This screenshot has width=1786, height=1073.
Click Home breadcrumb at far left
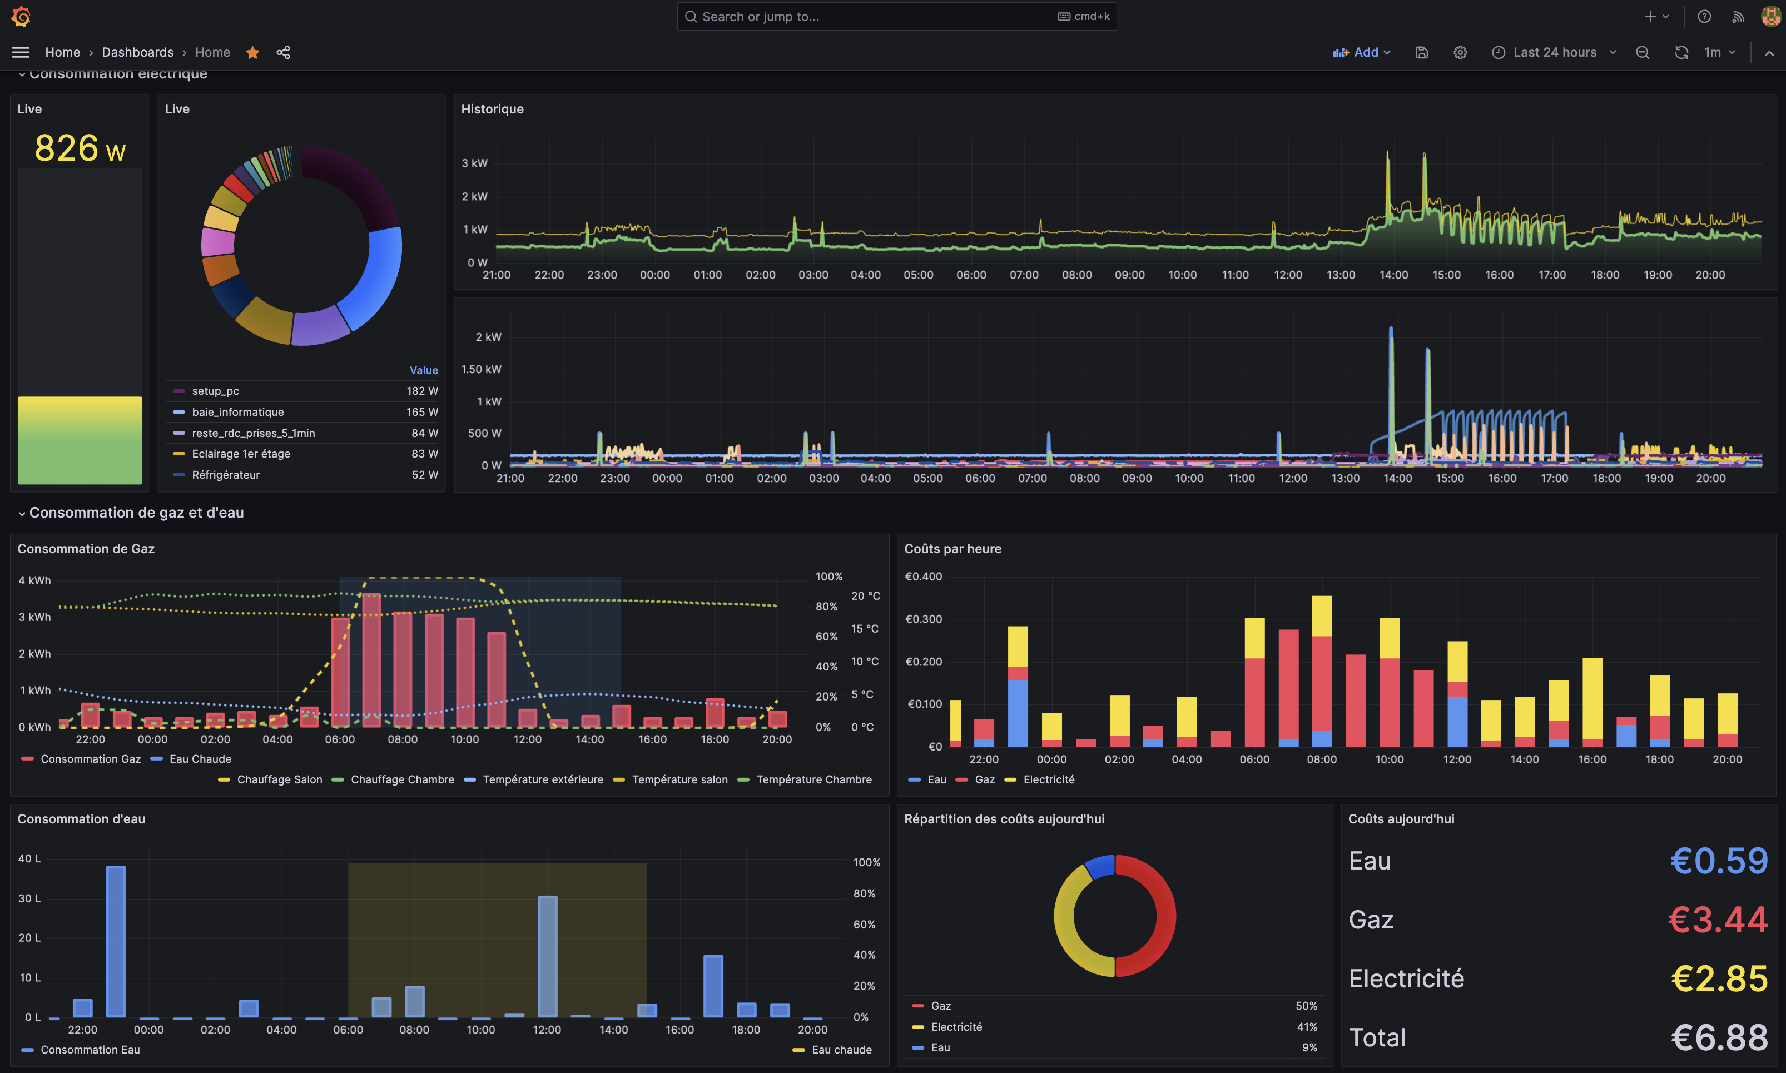(x=62, y=52)
